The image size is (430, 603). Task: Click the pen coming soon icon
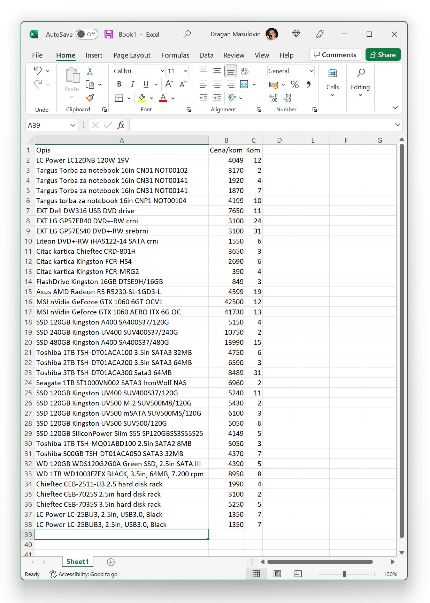[320, 33]
